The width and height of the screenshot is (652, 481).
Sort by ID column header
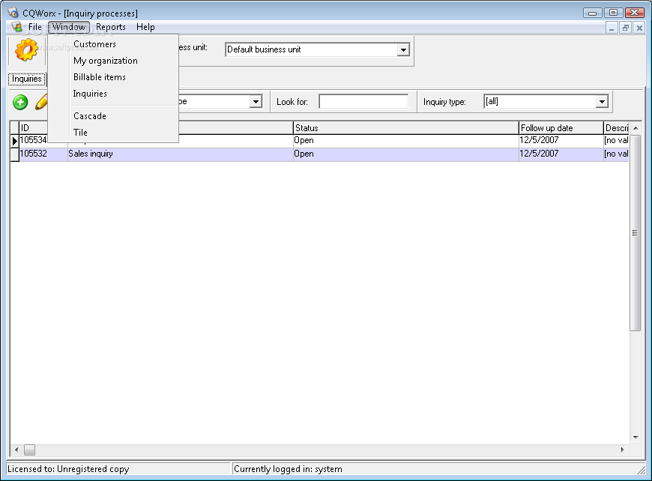(x=33, y=127)
